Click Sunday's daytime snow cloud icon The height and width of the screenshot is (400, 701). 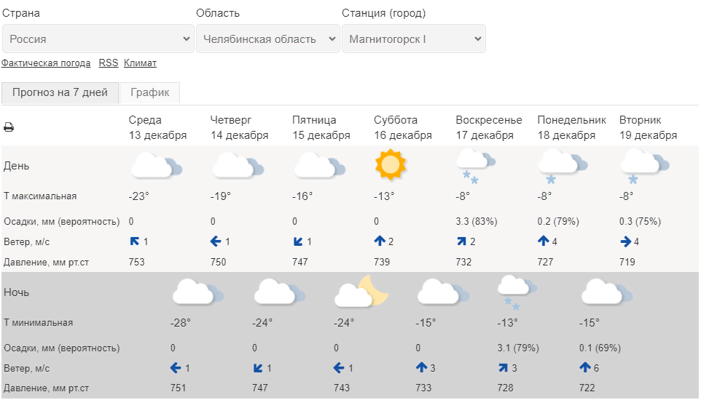pyautogui.click(x=475, y=166)
